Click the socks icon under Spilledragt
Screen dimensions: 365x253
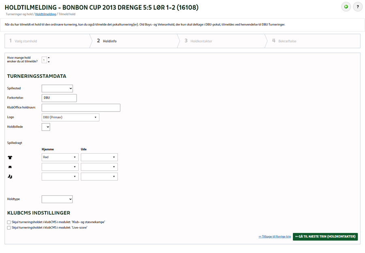10,177
